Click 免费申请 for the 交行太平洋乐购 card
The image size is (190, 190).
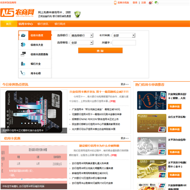click(175, 129)
